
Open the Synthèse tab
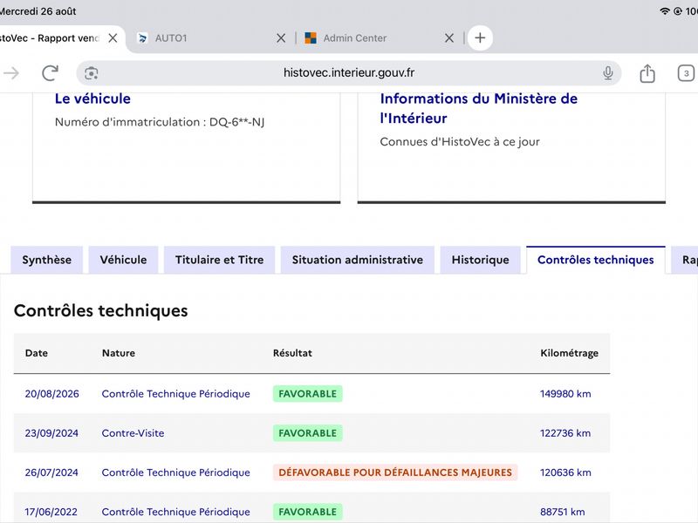47,260
